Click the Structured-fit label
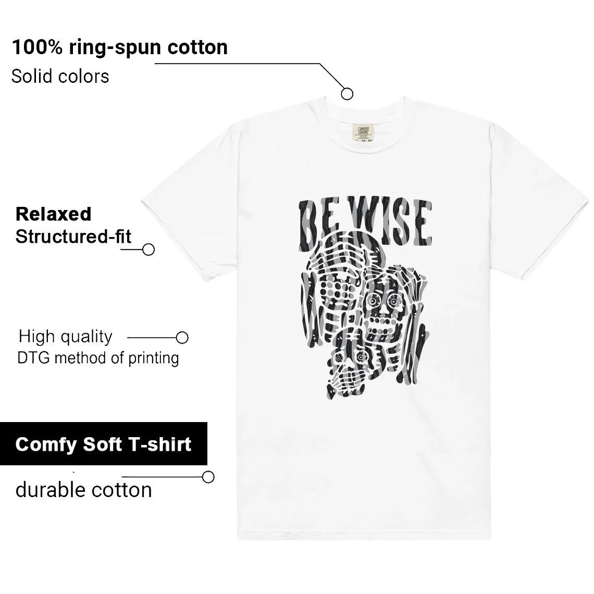Viewport: 594px width, 594px height. (x=73, y=237)
